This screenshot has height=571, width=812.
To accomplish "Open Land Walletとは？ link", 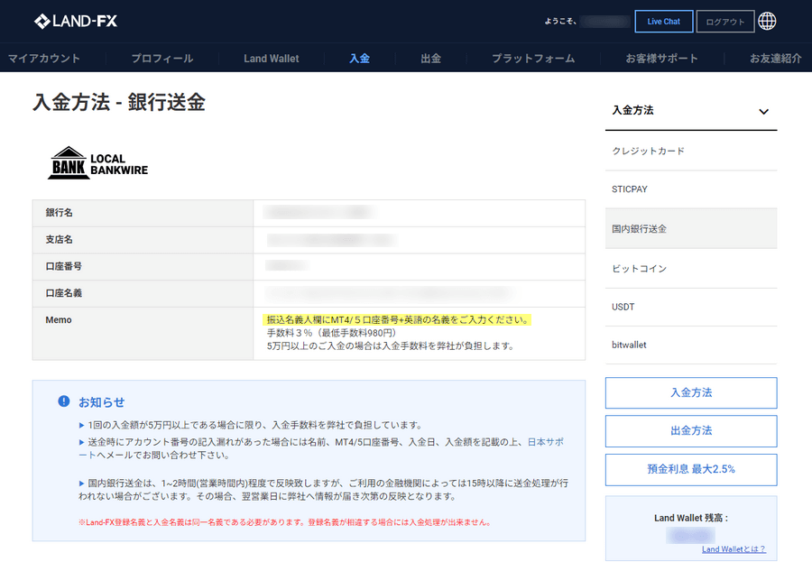I will click(x=734, y=549).
